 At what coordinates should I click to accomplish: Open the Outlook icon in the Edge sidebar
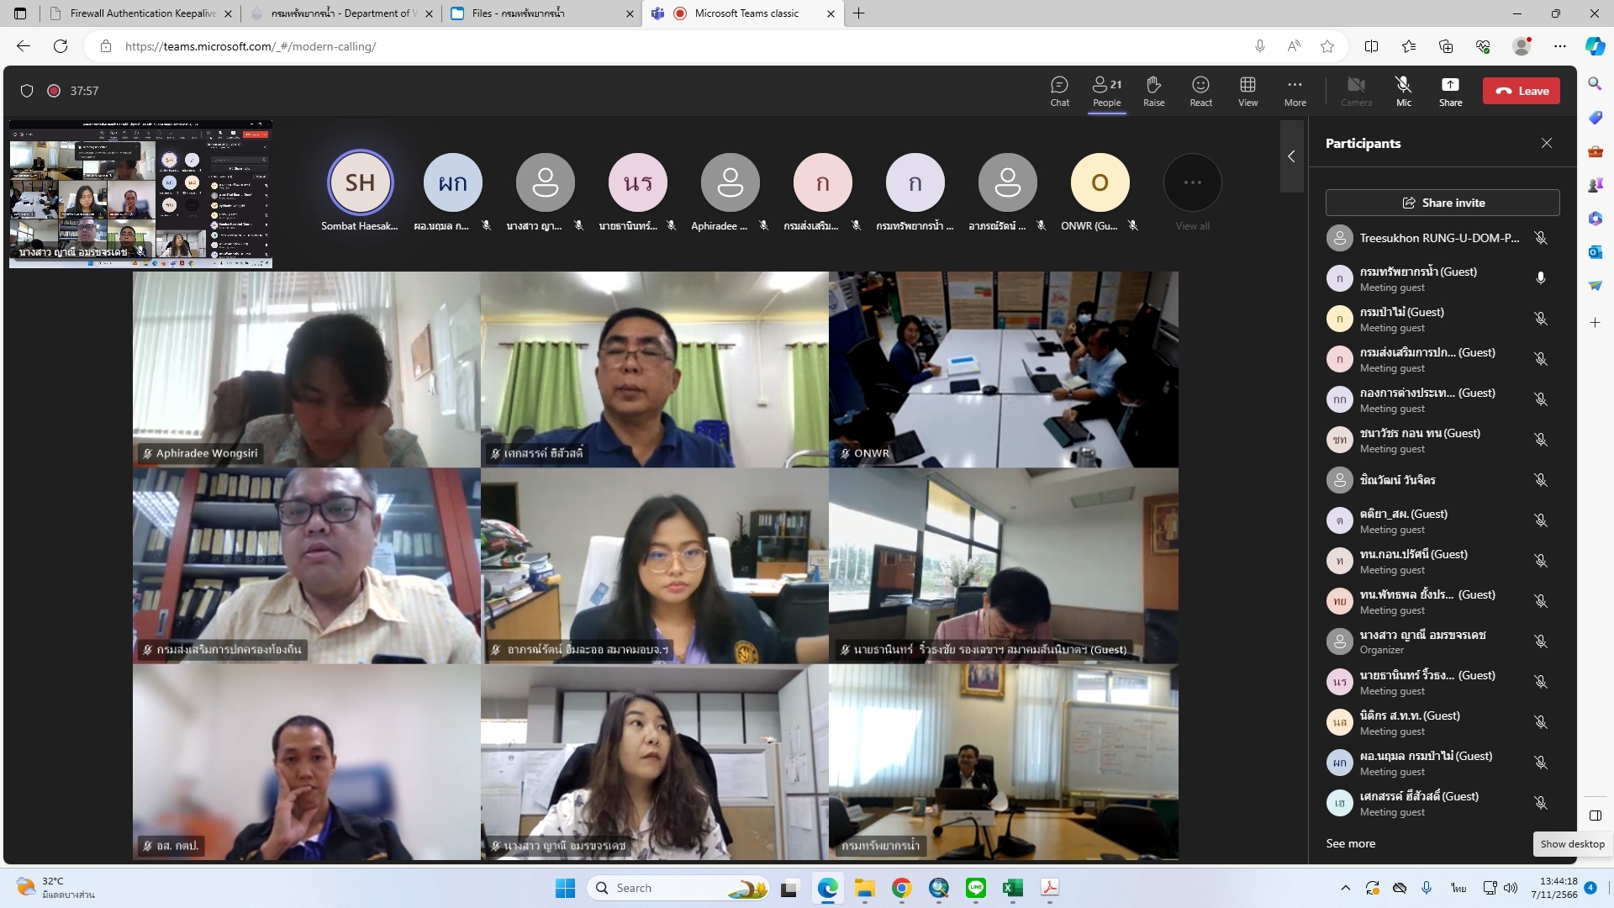pyautogui.click(x=1595, y=251)
